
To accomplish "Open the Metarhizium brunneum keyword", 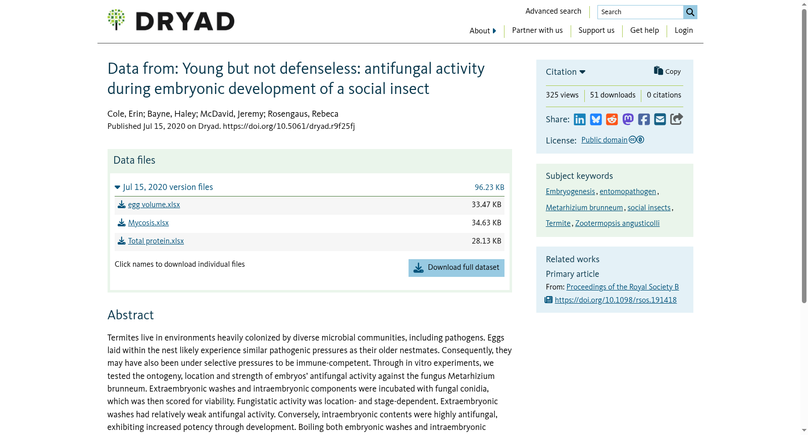I will click(584, 208).
